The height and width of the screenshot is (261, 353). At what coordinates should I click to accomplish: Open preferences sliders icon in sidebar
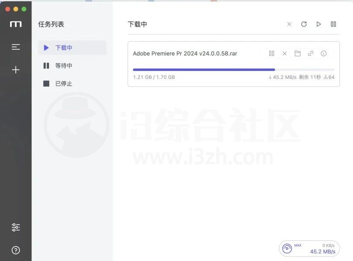pyautogui.click(x=16, y=227)
